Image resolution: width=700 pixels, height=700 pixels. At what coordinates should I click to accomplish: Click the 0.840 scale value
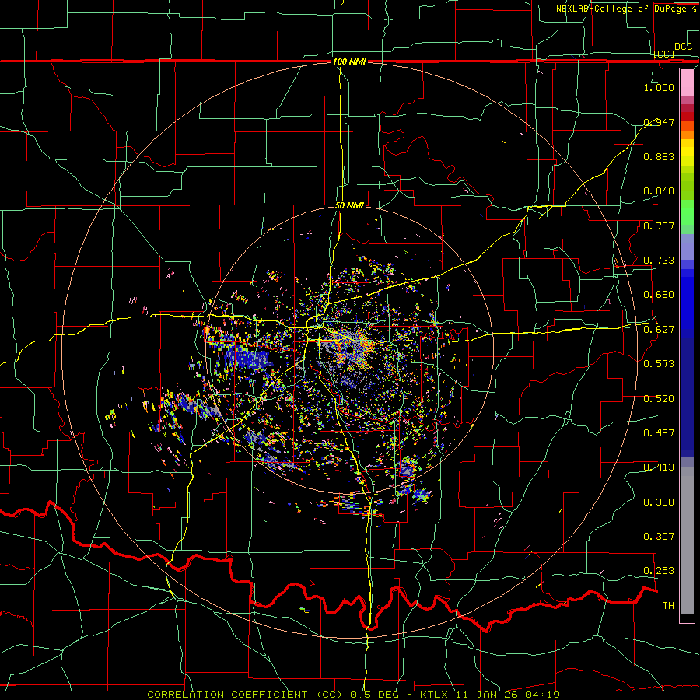point(659,191)
